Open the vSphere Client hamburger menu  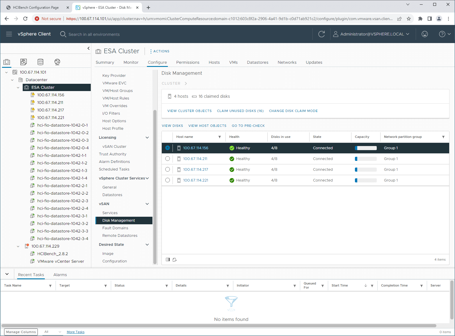pos(9,34)
